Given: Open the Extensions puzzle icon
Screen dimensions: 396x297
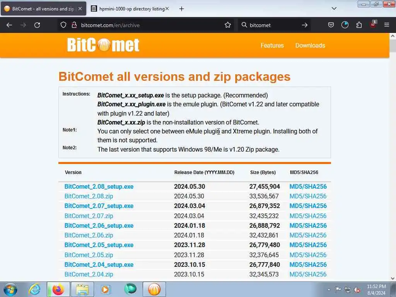Looking at the screenshot, I should click(x=359, y=25).
